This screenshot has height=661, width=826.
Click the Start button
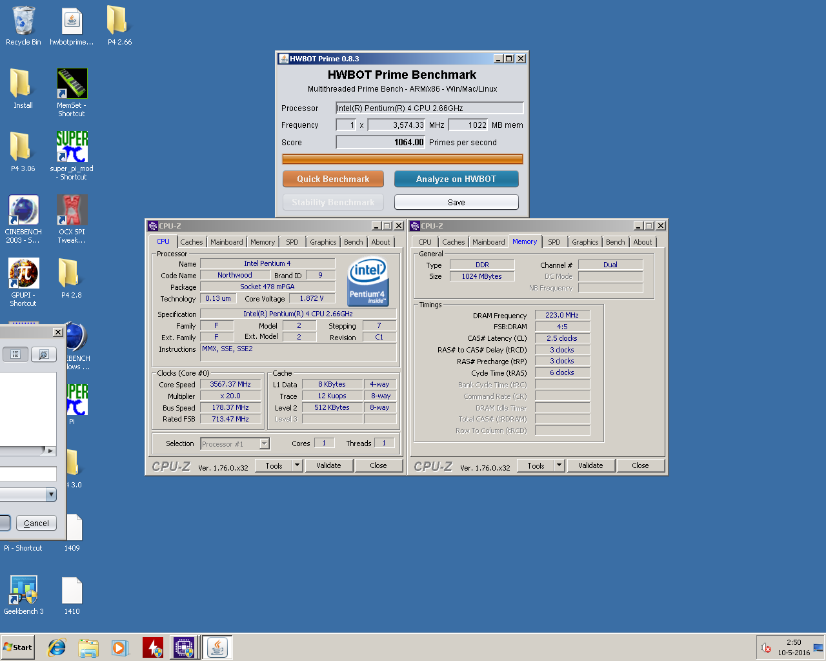17,647
